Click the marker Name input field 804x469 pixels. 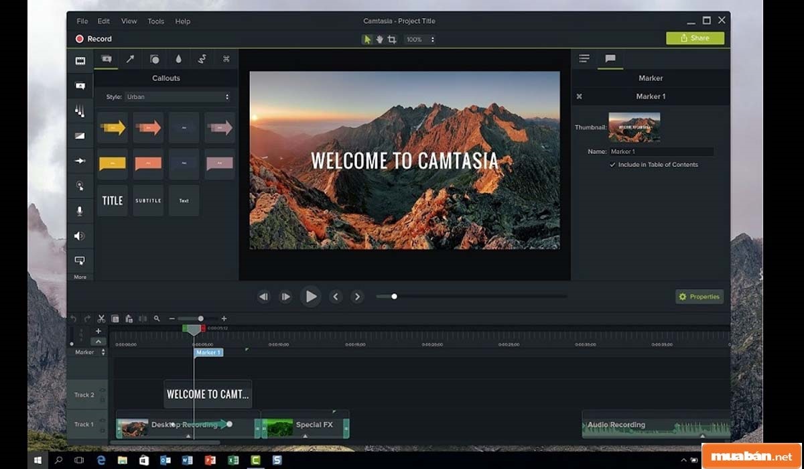pyautogui.click(x=661, y=152)
